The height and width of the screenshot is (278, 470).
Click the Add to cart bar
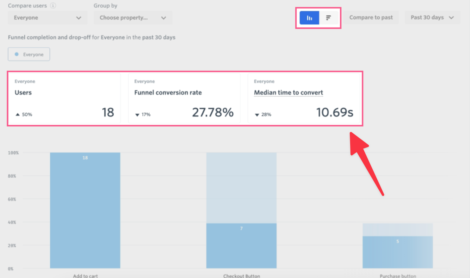click(x=85, y=211)
